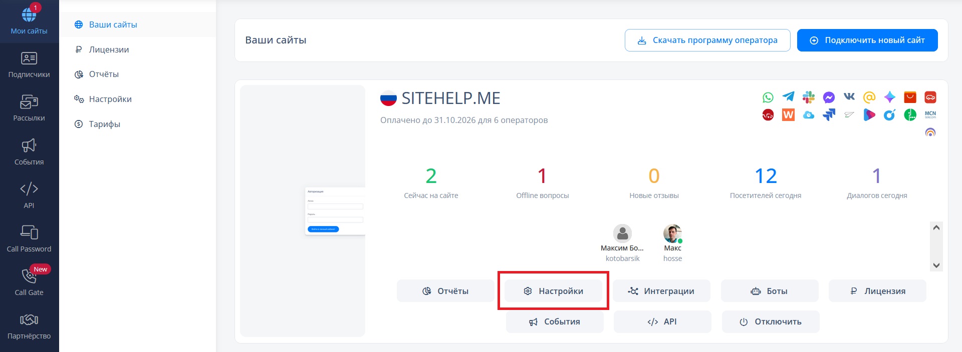This screenshot has height=352, width=962.
Task: Click Подключить новый сайт button
Action: (x=867, y=40)
